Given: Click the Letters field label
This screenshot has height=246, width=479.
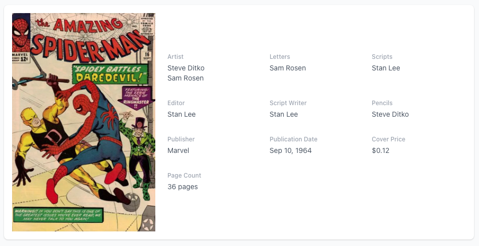Looking at the screenshot, I should (280, 57).
